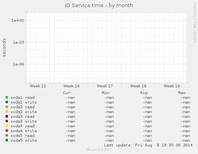Select the 'xvda4 write' legend label
Image resolution: width=198 pixels, height=154 pixels.
[24, 131]
